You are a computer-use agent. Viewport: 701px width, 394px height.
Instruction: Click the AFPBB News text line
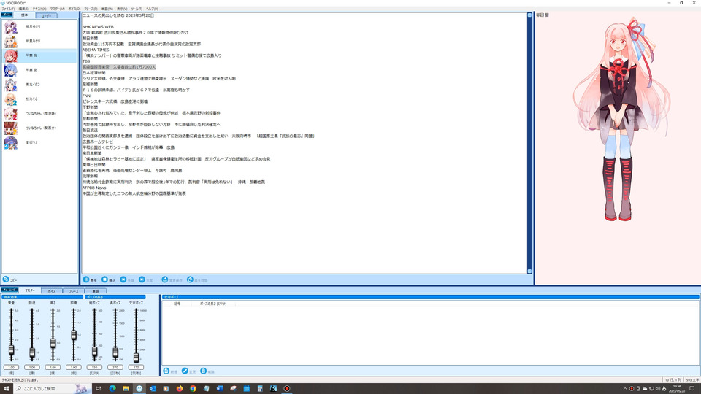(x=94, y=188)
